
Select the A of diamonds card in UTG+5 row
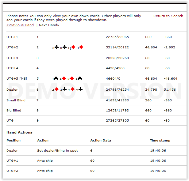63,79
